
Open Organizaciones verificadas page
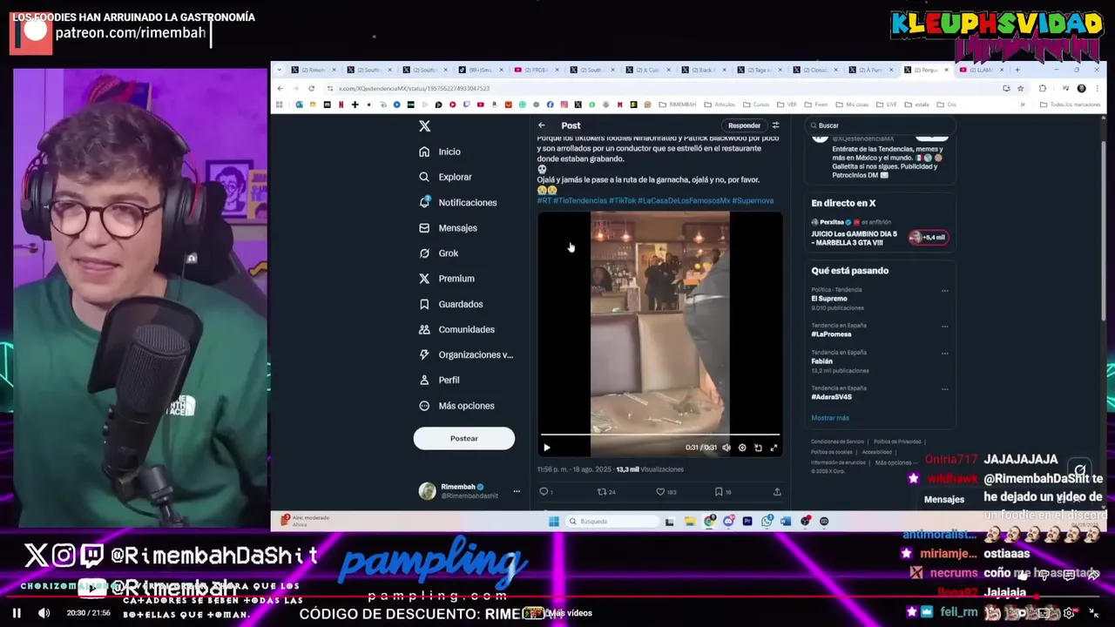tap(466, 354)
